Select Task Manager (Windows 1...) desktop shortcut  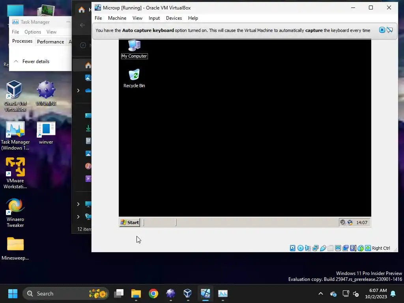[x=15, y=136]
